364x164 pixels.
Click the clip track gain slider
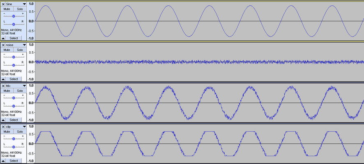(x=14, y=139)
